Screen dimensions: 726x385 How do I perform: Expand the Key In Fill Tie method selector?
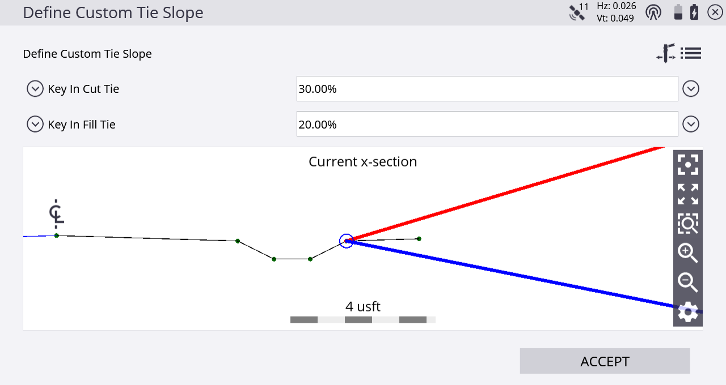tap(35, 124)
